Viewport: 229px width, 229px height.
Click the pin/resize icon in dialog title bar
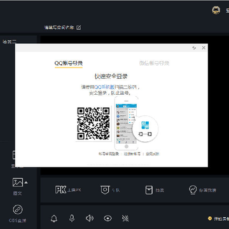(194, 48)
